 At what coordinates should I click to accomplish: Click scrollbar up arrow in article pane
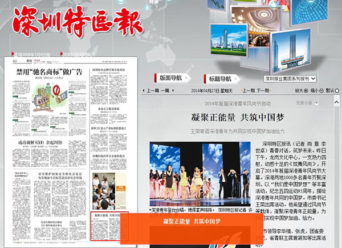click(x=337, y=102)
